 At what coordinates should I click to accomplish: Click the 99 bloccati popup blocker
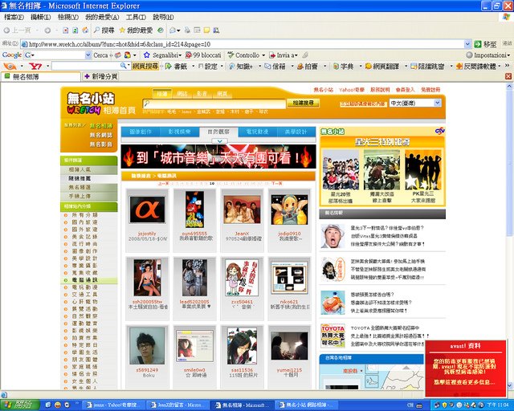pos(203,55)
